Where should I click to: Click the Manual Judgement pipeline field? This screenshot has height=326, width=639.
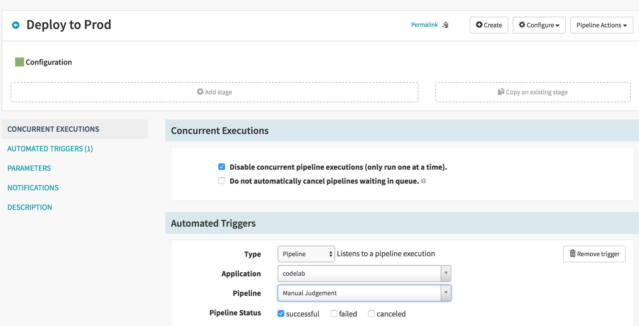pyautogui.click(x=364, y=293)
